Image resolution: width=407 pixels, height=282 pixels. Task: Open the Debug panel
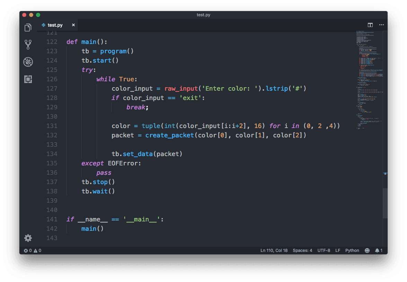(x=28, y=62)
